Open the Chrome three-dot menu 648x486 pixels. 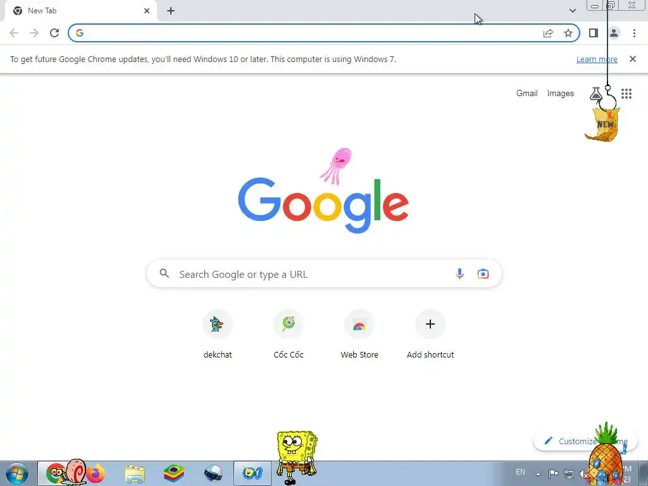pyautogui.click(x=634, y=33)
